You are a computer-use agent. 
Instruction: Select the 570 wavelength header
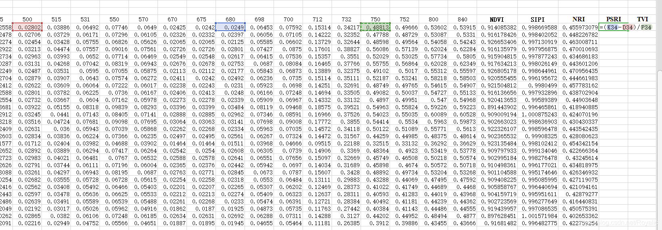[x=143, y=19]
